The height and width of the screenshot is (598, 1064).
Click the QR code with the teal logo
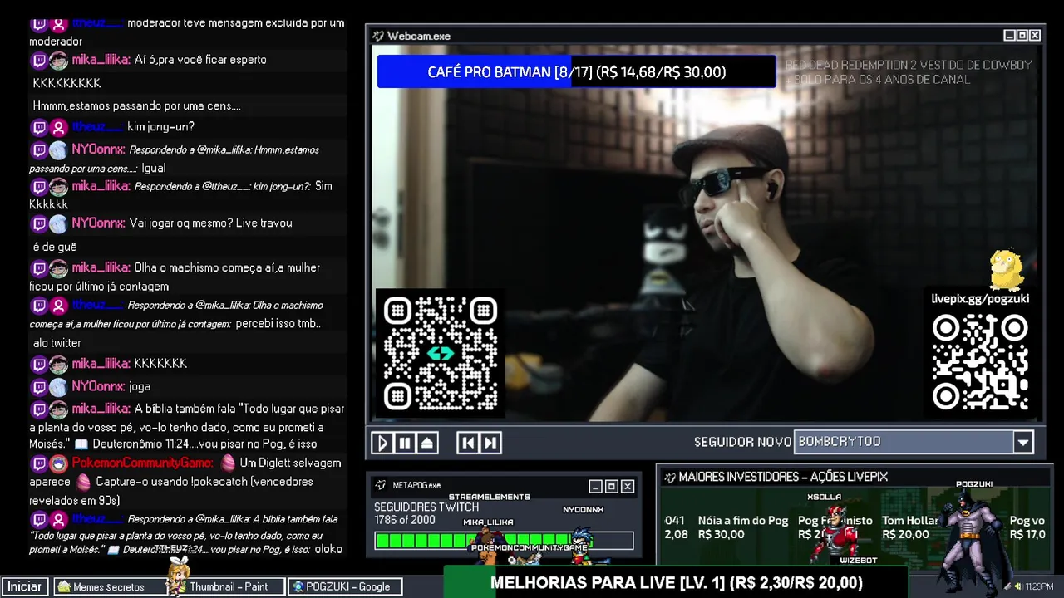(441, 354)
